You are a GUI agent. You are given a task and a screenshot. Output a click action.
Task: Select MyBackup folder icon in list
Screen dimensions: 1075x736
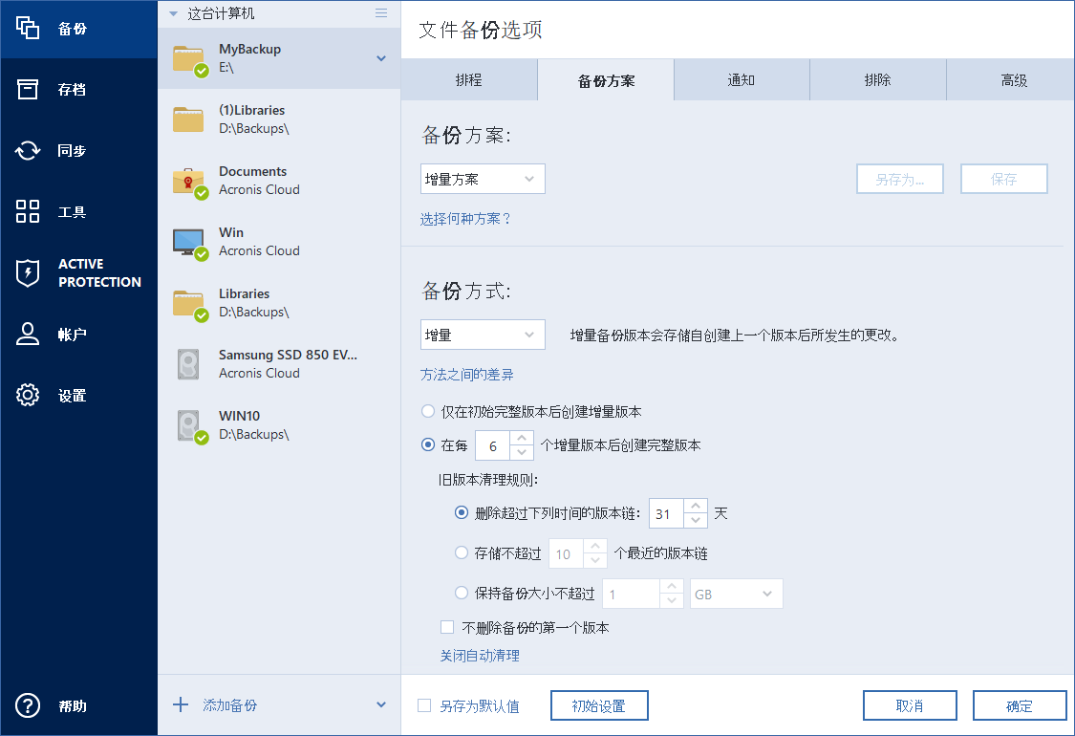coord(190,59)
